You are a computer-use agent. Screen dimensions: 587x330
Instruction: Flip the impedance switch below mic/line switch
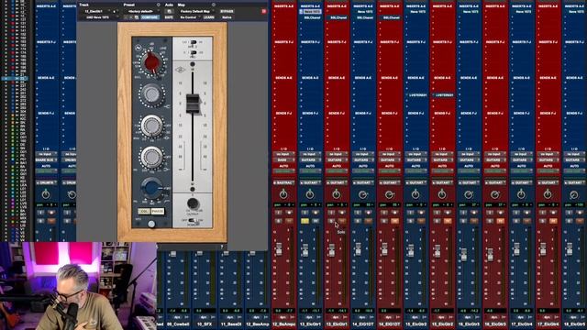(193, 53)
